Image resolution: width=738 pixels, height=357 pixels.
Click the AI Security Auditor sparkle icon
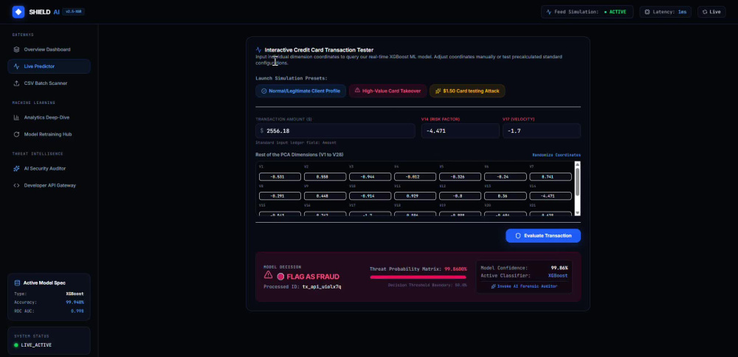point(16,168)
